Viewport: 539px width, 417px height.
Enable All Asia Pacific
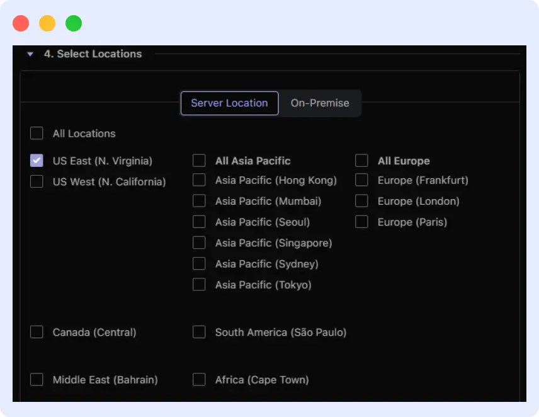pos(199,161)
